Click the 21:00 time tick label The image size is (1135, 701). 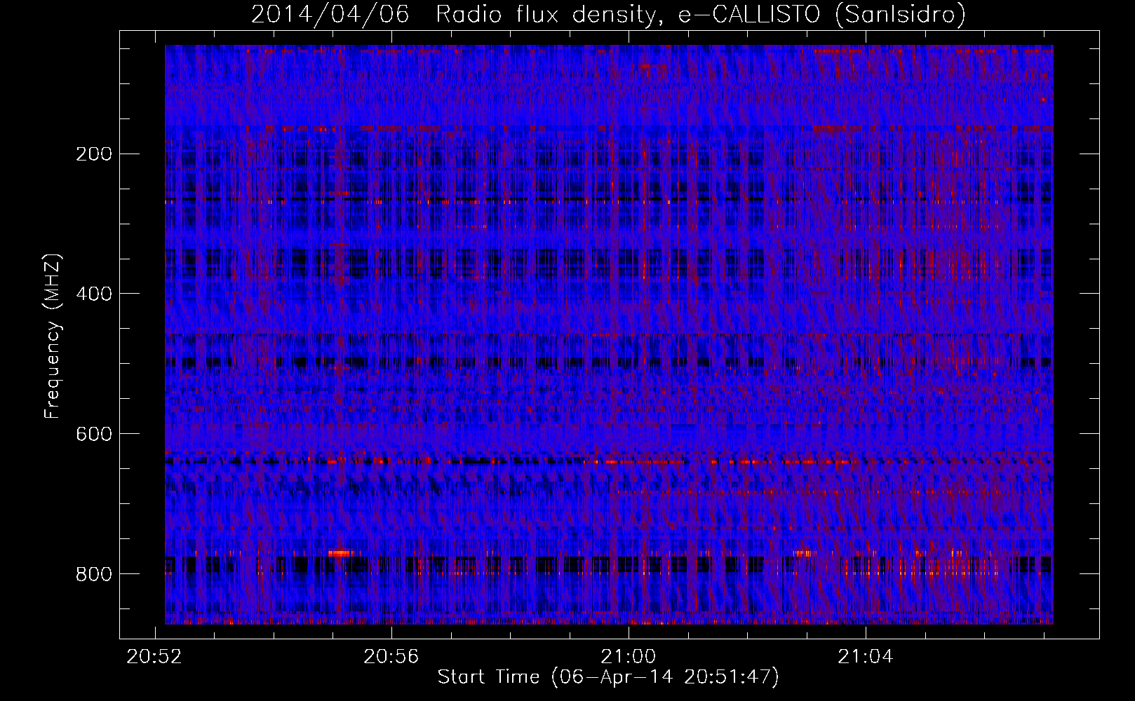[628, 656]
